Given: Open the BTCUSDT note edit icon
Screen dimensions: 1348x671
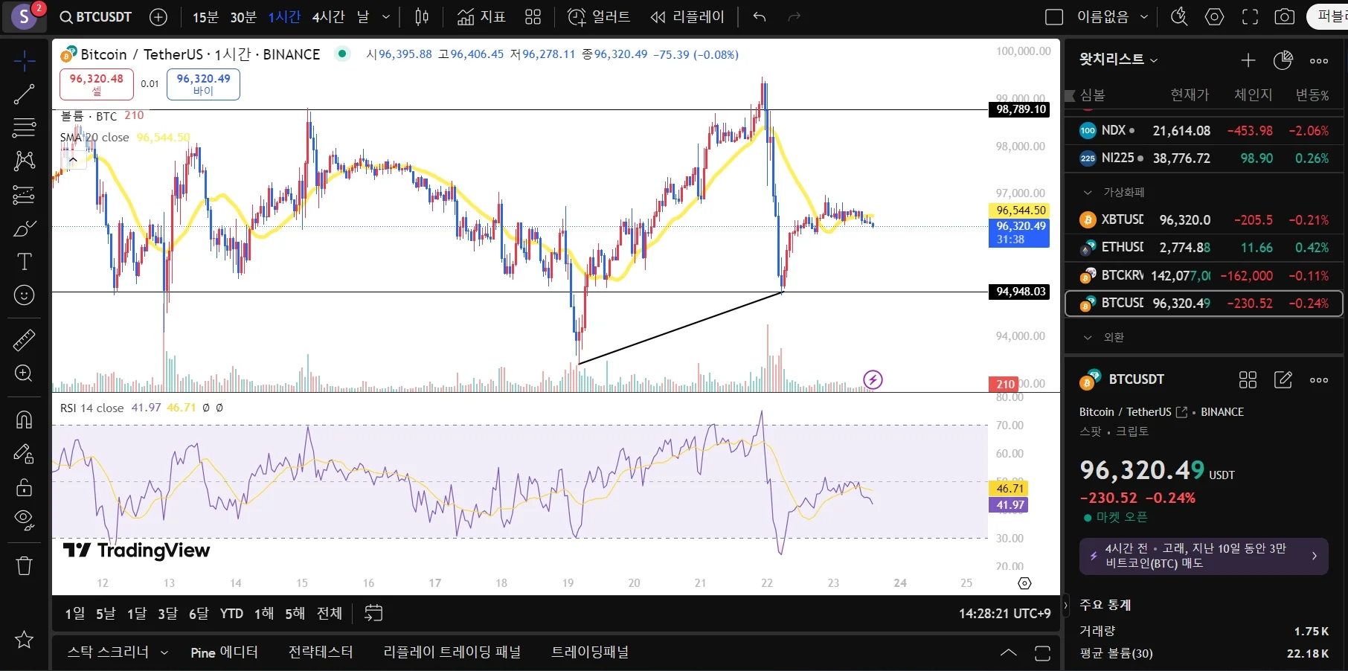Looking at the screenshot, I should 1283,379.
